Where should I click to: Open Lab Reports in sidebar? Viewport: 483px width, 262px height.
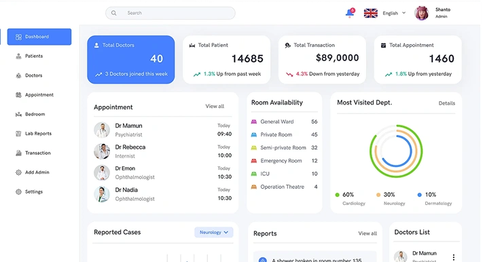pyautogui.click(x=33, y=134)
